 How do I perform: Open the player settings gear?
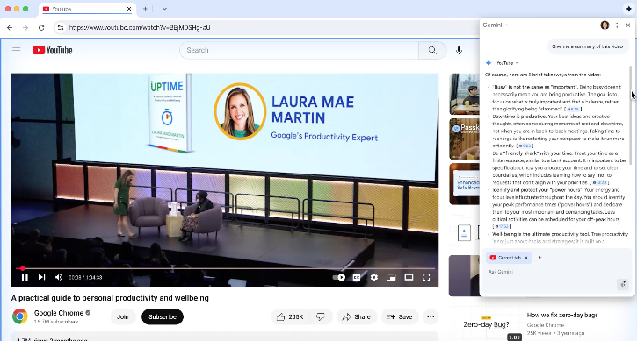[x=373, y=277]
